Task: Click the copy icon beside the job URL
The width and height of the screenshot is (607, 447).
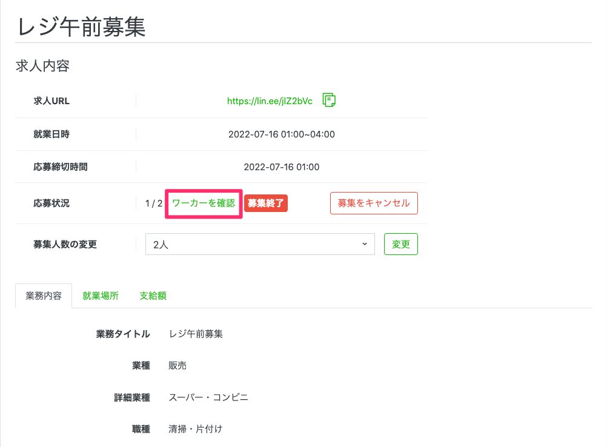Action: [329, 101]
